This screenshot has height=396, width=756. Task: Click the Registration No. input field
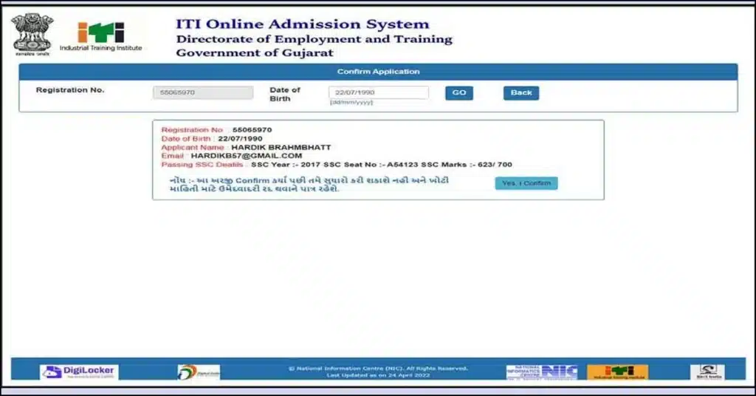203,92
